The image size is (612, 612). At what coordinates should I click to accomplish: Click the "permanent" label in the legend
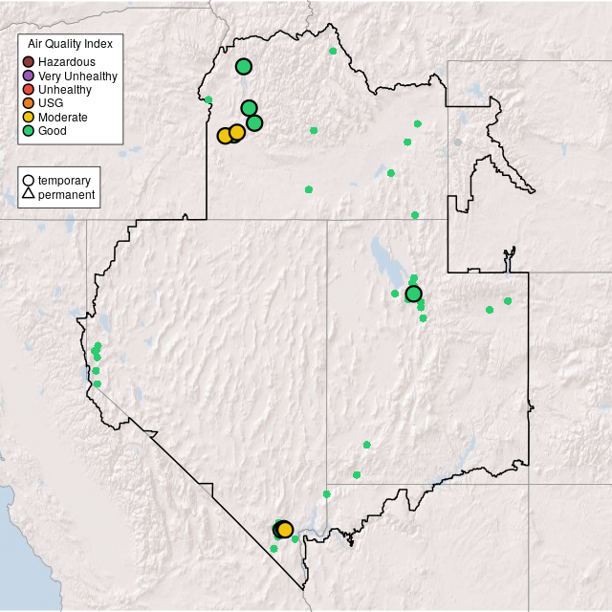point(66,195)
